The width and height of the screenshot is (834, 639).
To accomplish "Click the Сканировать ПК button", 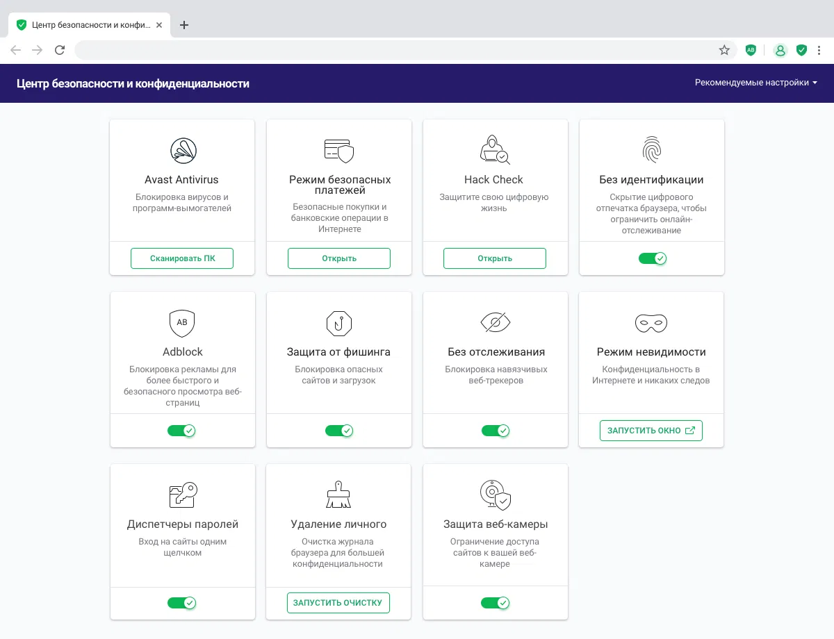I will [x=182, y=258].
